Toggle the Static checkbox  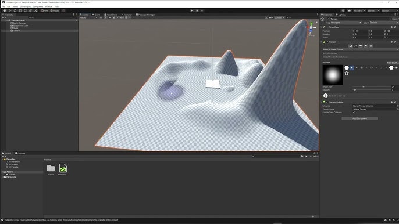(391, 19)
